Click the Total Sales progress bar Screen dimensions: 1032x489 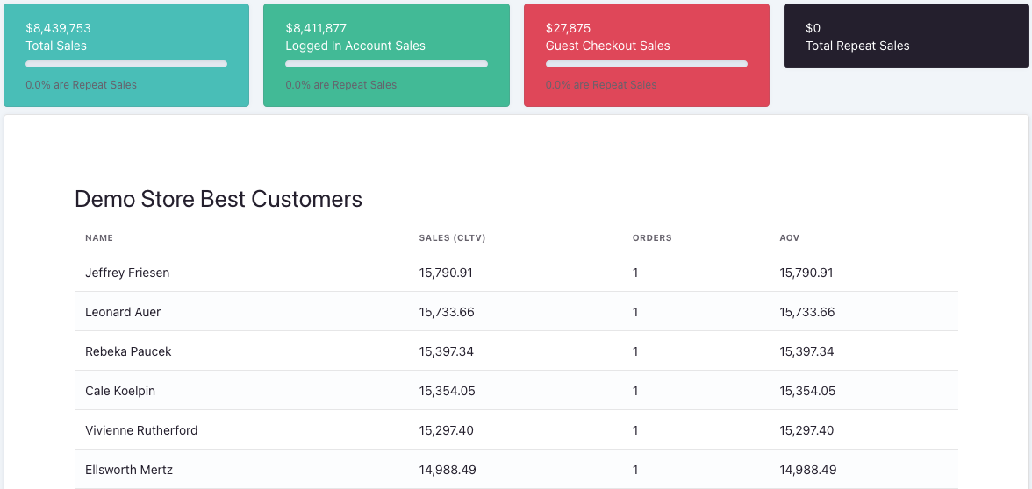pos(126,64)
